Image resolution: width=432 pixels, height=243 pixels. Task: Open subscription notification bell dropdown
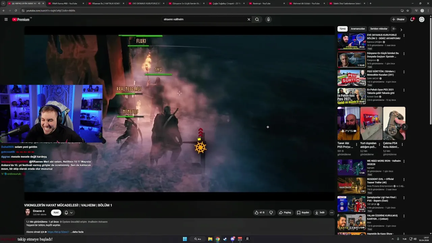tap(69, 213)
